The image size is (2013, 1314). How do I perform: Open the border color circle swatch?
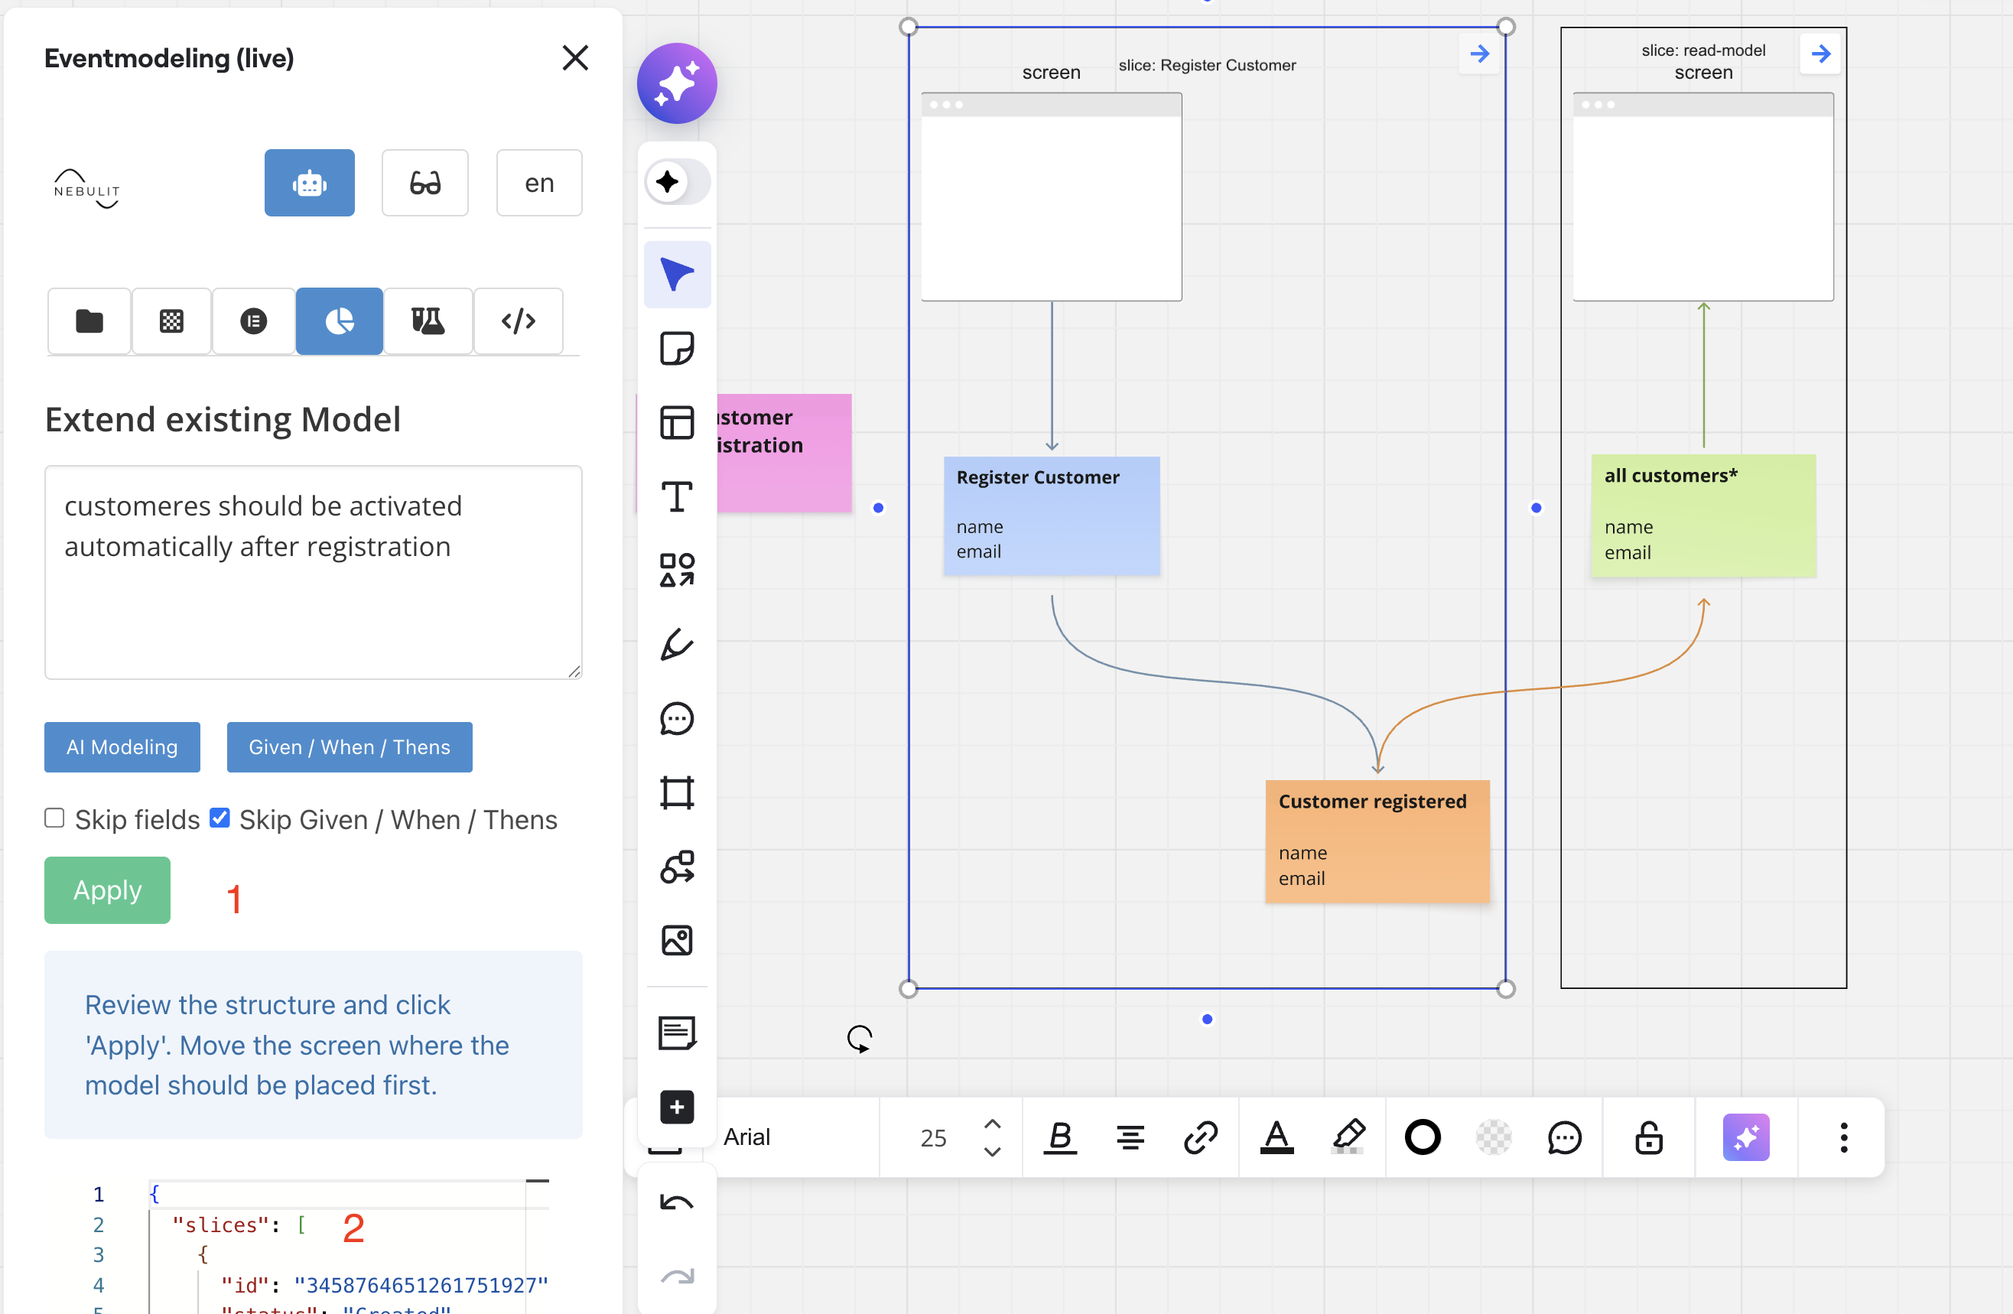pos(1422,1137)
